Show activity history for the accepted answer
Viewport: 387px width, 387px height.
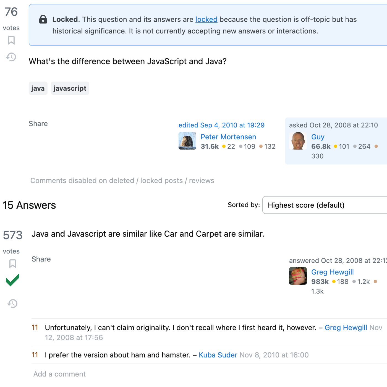pos(12,304)
